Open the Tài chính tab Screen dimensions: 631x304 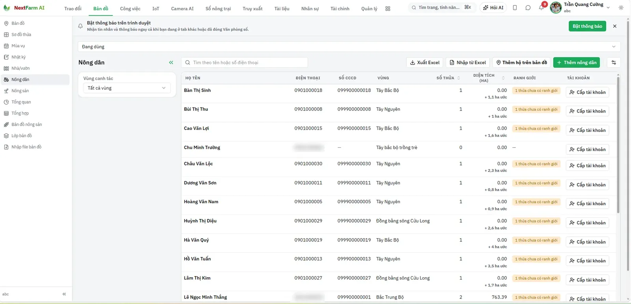click(340, 8)
